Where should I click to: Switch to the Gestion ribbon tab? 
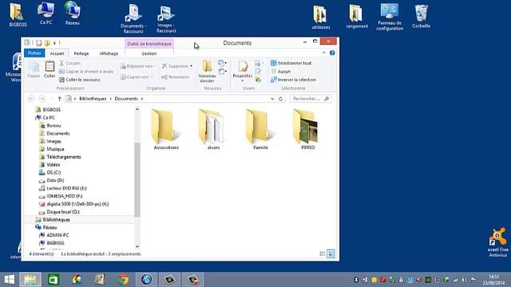(149, 53)
